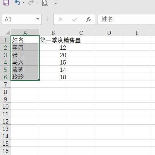Select column C header
This screenshot has height=155, width=155.
click(x=81, y=33)
